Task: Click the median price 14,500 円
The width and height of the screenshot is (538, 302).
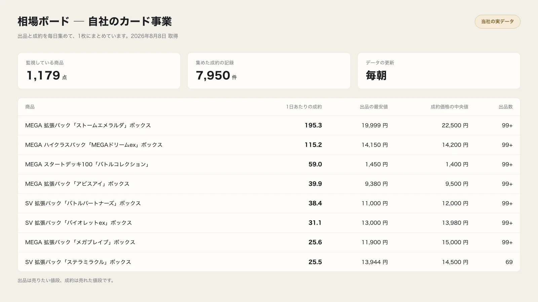Action: click(x=455, y=262)
